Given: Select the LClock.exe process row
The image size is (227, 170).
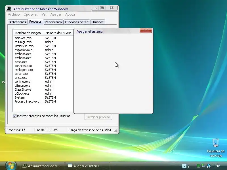Looking at the screenshot, I should click(x=43, y=93).
